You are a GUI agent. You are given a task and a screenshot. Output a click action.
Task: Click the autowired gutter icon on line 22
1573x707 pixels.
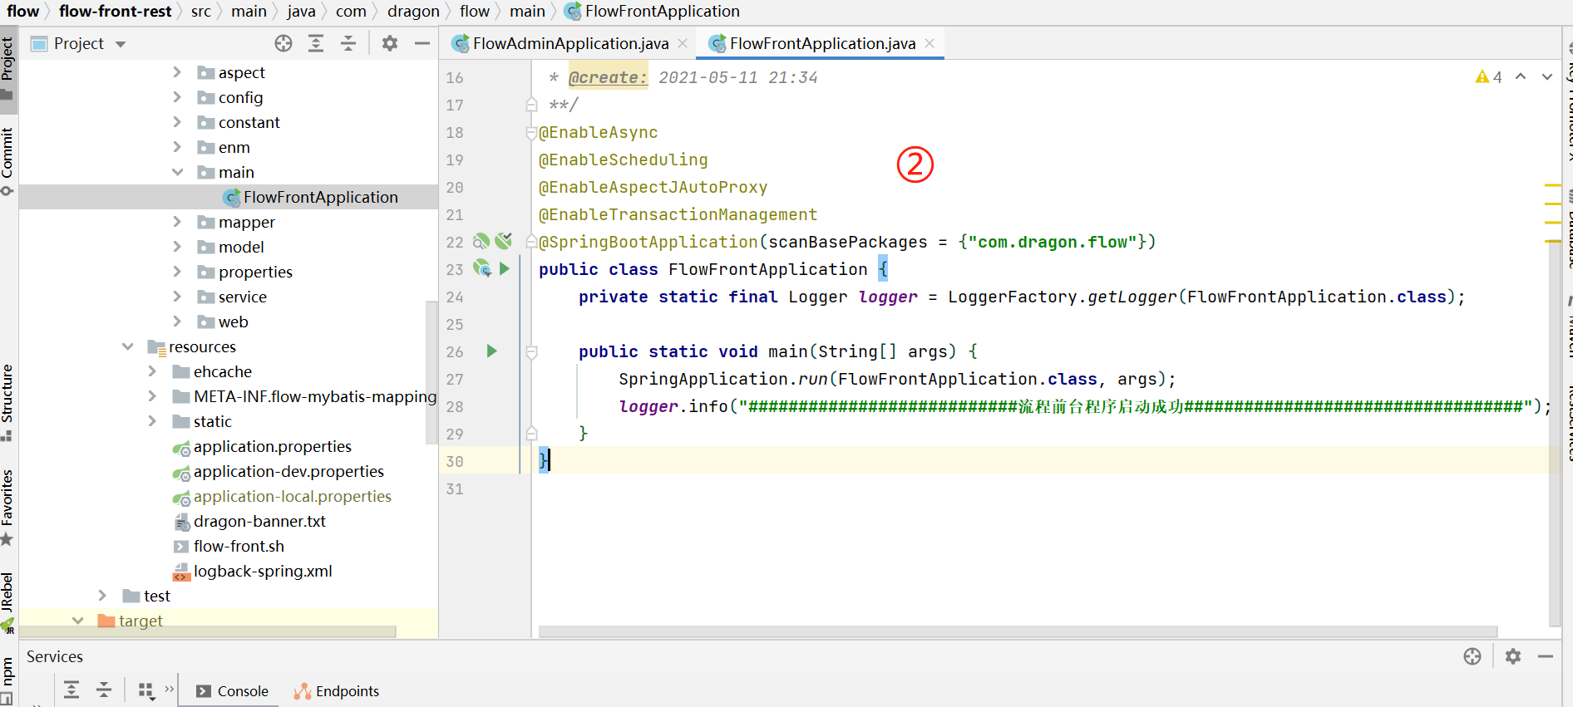(503, 242)
